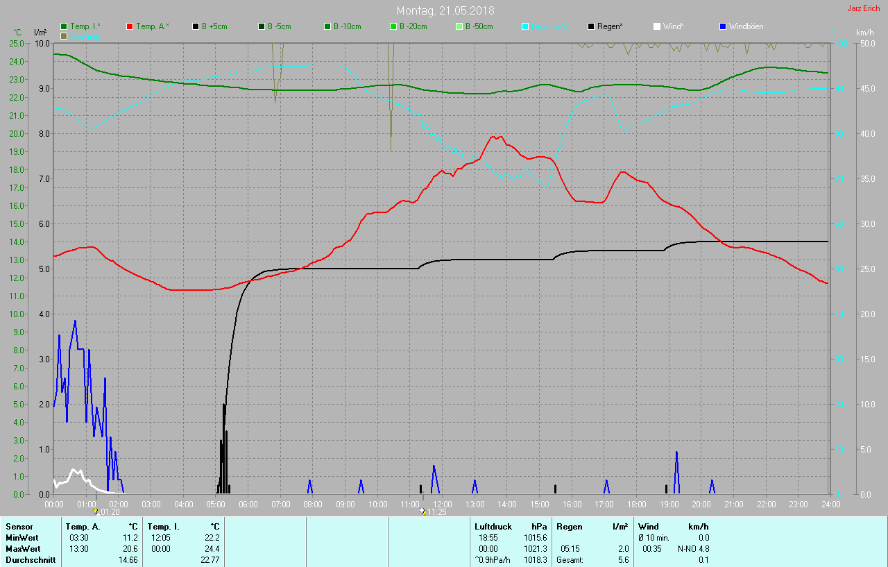Click the pressure minimum time 18:55
Viewport: 888px width, 567px height.
[488, 538]
